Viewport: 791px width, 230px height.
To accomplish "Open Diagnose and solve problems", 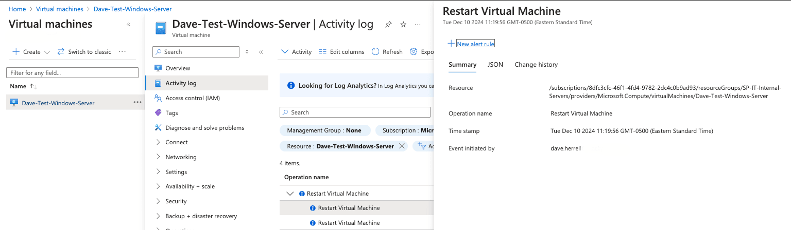I will 205,128.
